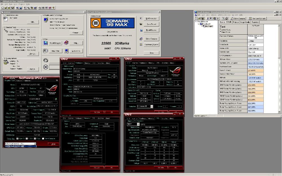This screenshot has height=176, width=282.
Task: Switch to Projects tab in Result Browser
Action: [236, 22]
